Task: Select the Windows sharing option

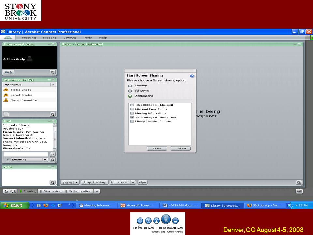Action: pos(130,91)
